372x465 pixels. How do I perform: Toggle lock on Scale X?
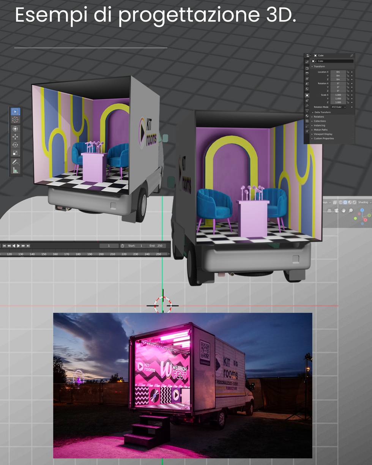348,95
